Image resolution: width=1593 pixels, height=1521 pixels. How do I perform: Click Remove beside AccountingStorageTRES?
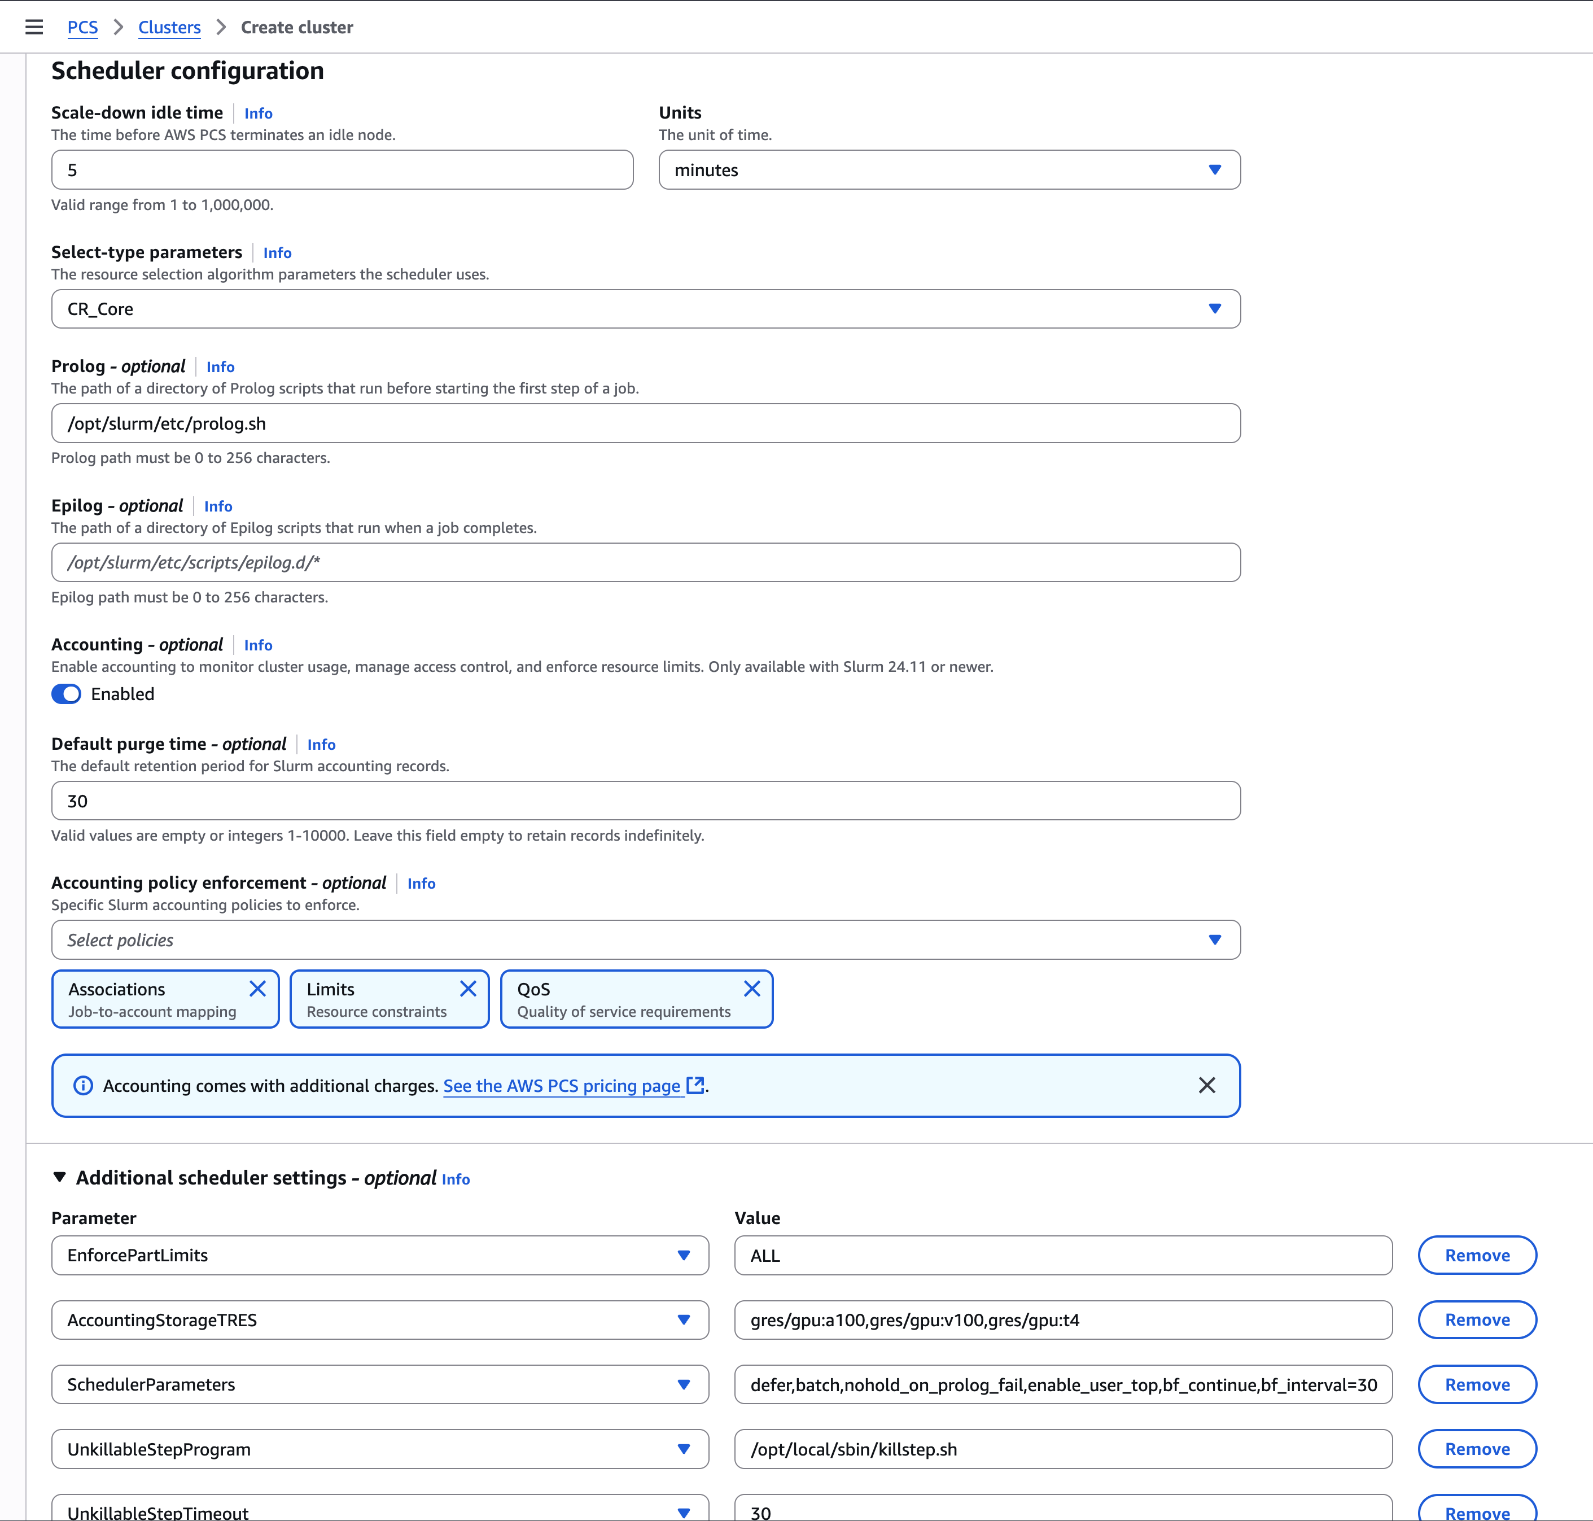tap(1476, 1319)
